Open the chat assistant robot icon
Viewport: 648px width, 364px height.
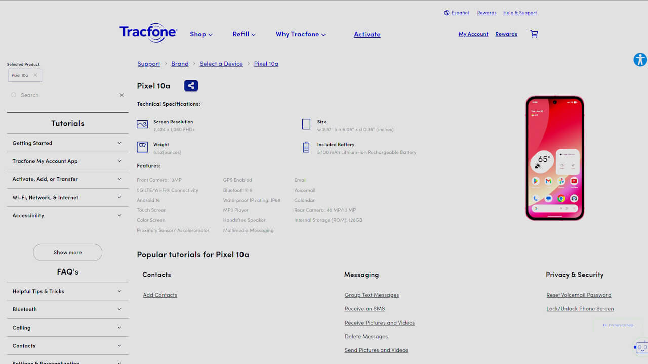[641, 347]
